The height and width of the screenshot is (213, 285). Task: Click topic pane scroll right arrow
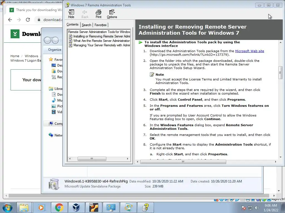coord(276,162)
